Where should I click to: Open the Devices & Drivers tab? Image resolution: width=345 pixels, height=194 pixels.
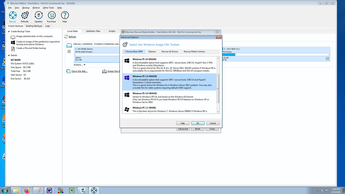[170, 51]
